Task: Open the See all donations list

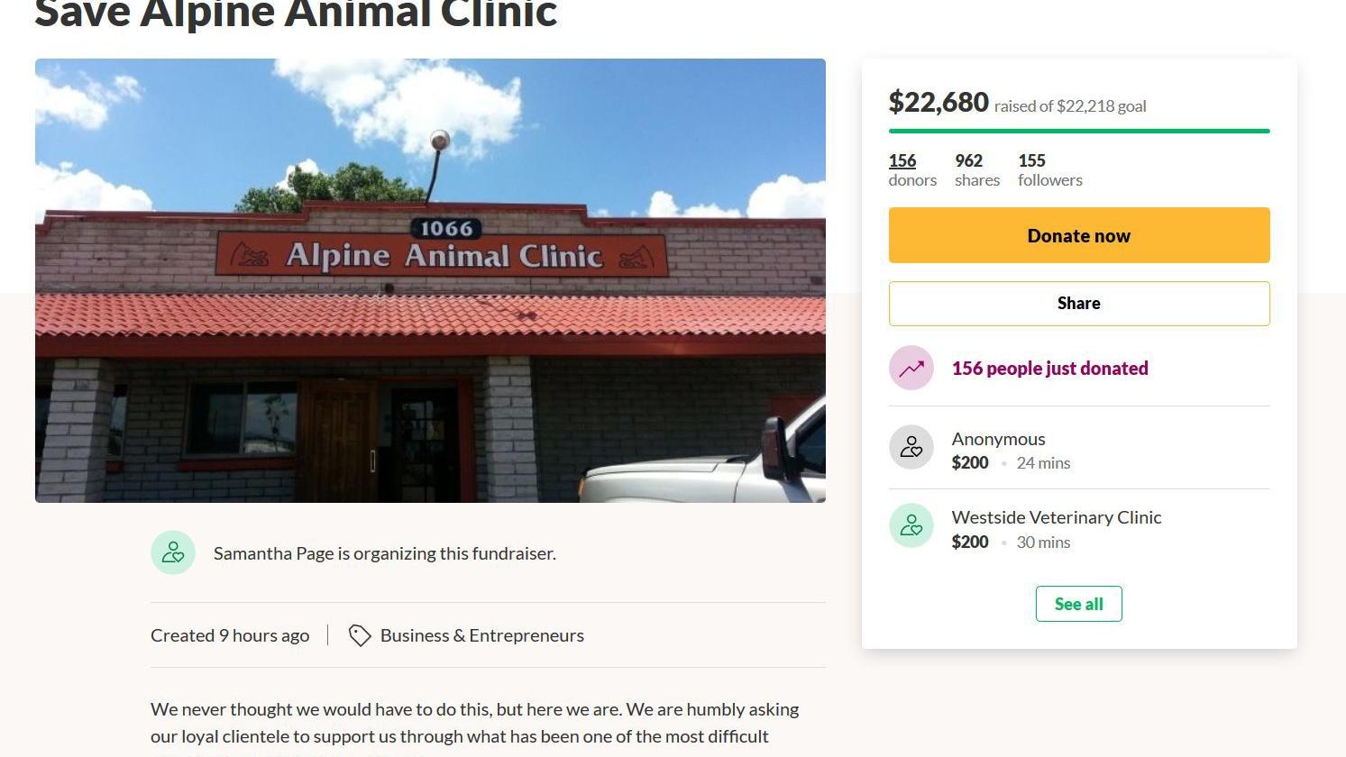Action: point(1078,604)
